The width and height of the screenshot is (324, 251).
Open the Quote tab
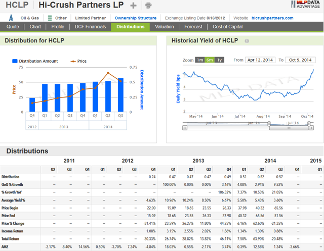[13, 27]
